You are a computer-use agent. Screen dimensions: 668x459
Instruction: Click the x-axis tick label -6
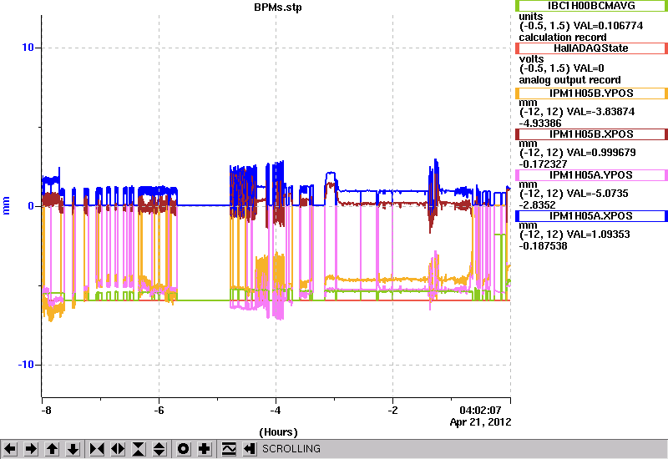pyautogui.click(x=159, y=411)
